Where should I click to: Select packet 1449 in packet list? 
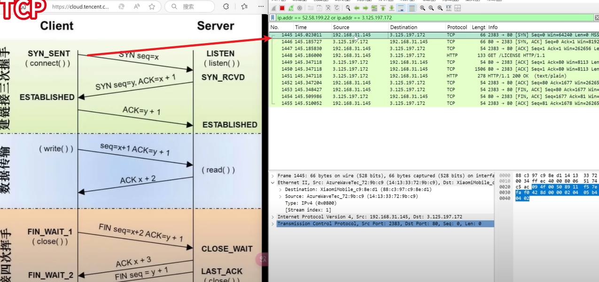(434, 62)
